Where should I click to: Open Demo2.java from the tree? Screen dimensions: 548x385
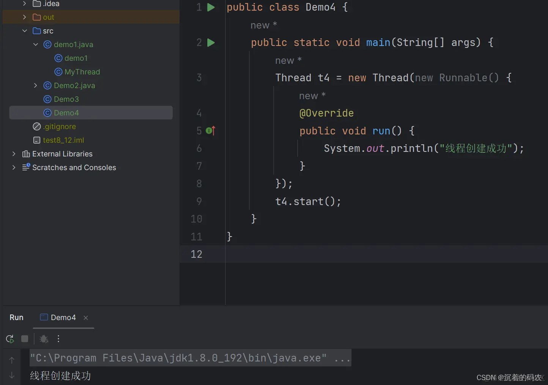pyautogui.click(x=74, y=85)
